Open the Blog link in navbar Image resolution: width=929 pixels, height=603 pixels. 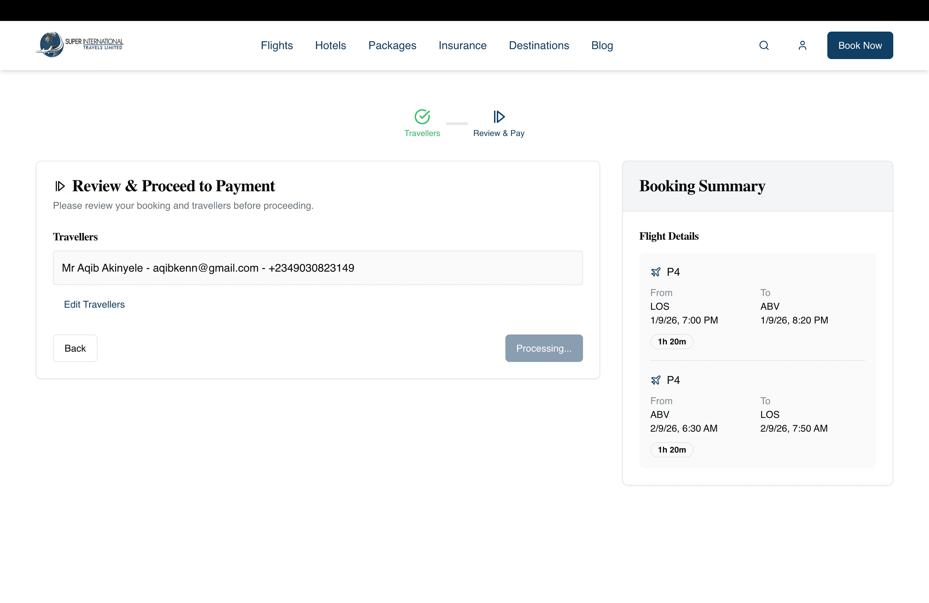pyautogui.click(x=602, y=46)
